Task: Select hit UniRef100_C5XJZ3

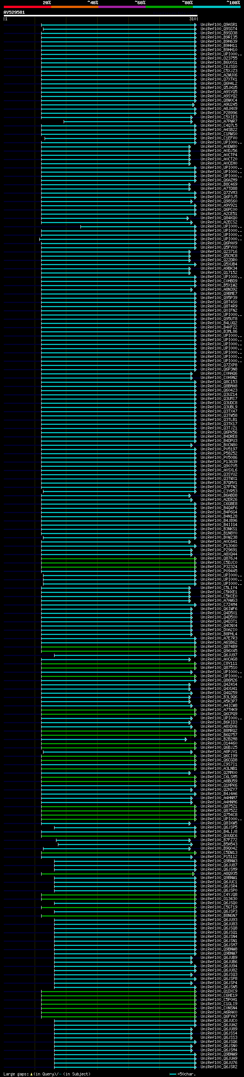Action: (218, 71)
